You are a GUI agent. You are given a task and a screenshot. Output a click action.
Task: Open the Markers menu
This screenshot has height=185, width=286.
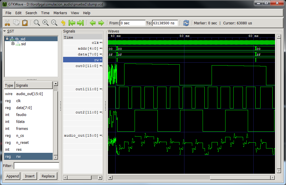click(60, 13)
